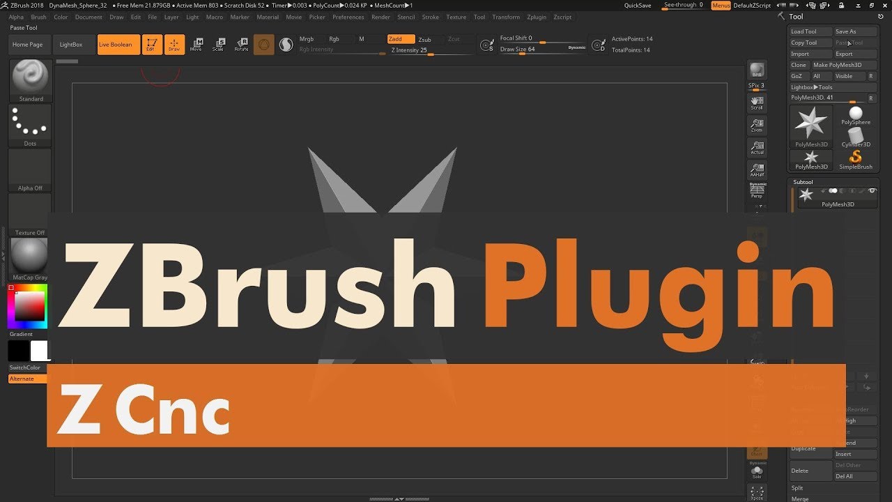Click the dynamic draw size icon
This screenshot has width=892, height=502.
(x=598, y=45)
